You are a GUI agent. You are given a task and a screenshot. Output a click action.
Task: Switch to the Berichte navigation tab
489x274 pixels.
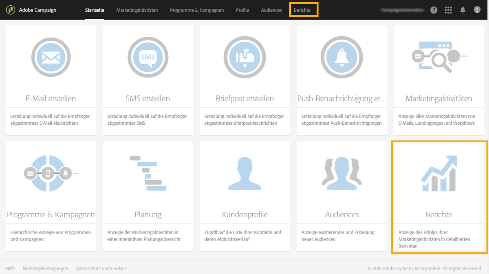(304, 10)
